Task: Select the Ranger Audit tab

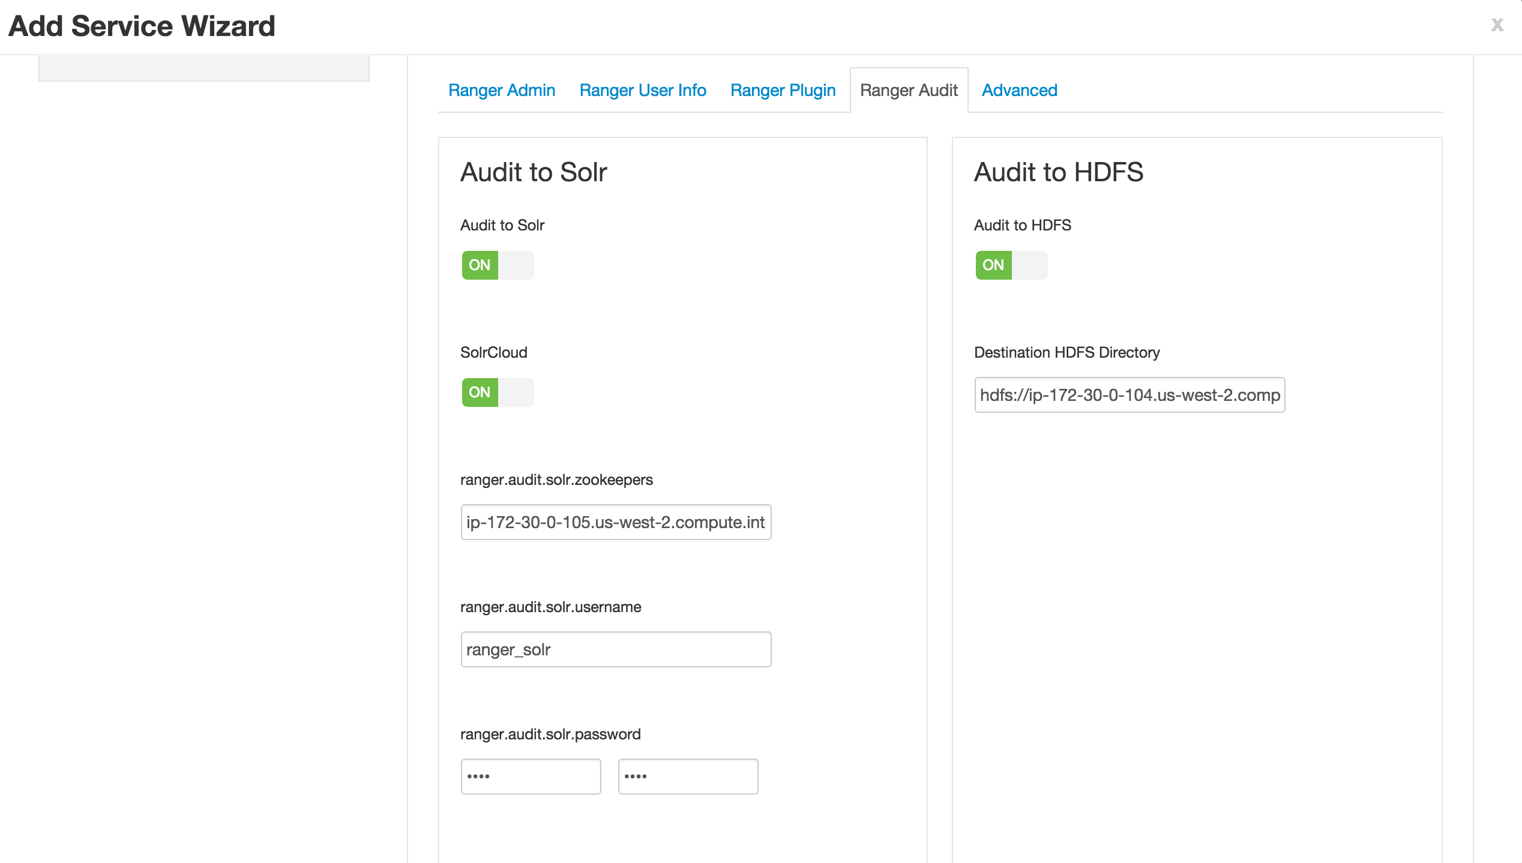Action: [909, 90]
